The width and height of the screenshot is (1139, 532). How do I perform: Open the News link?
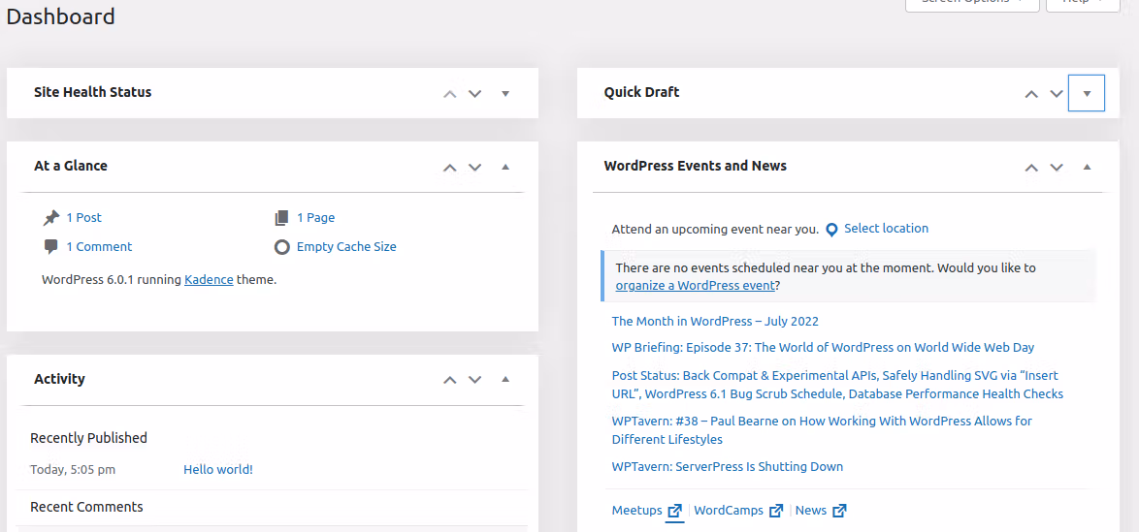click(811, 511)
